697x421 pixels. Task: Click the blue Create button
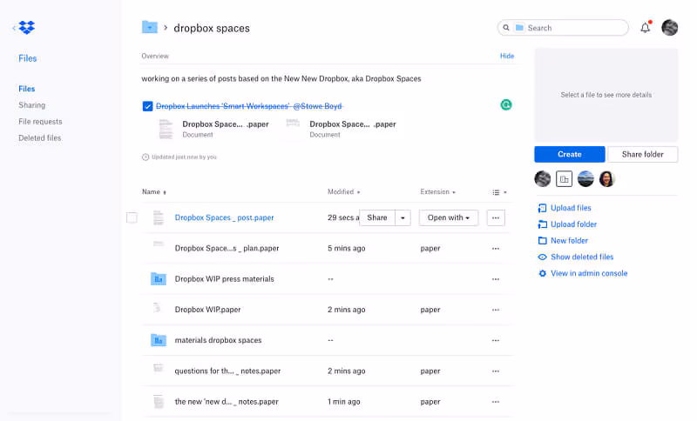570,154
